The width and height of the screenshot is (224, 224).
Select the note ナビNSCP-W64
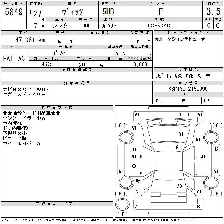(26, 89)
